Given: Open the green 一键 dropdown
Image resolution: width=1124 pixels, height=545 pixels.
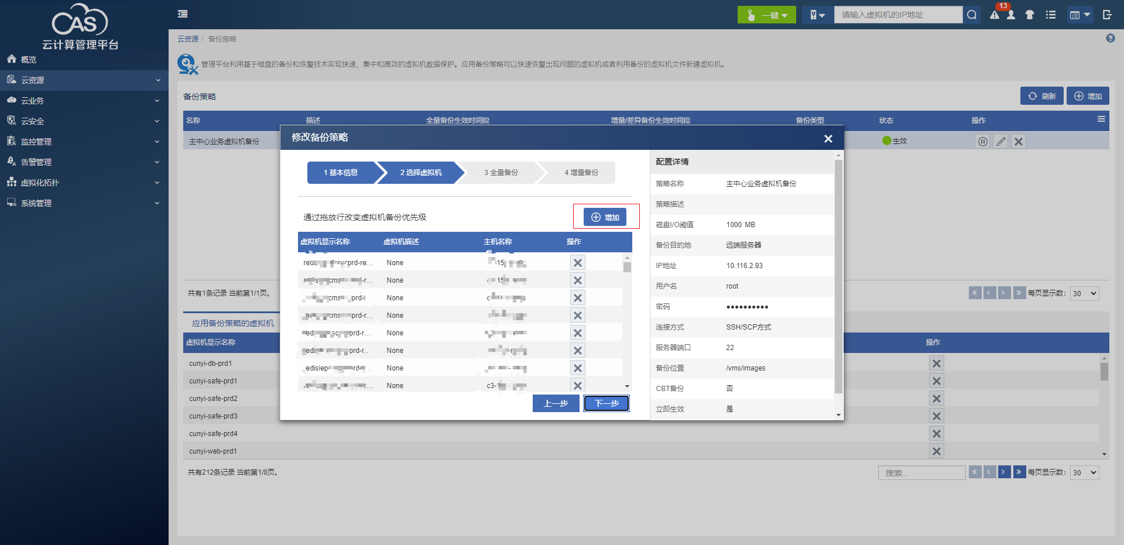Looking at the screenshot, I should click(x=767, y=15).
